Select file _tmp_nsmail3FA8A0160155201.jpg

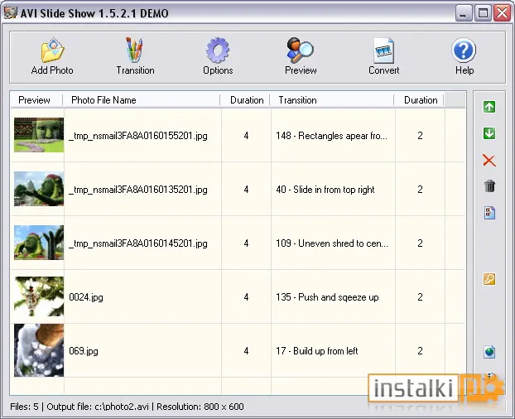(138, 136)
